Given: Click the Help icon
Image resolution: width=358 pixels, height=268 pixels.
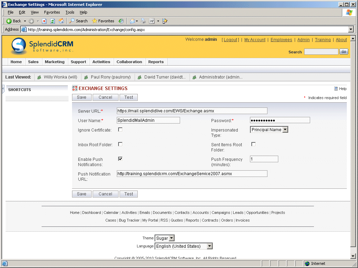Looking at the screenshot, I should pyautogui.click(x=336, y=89).
